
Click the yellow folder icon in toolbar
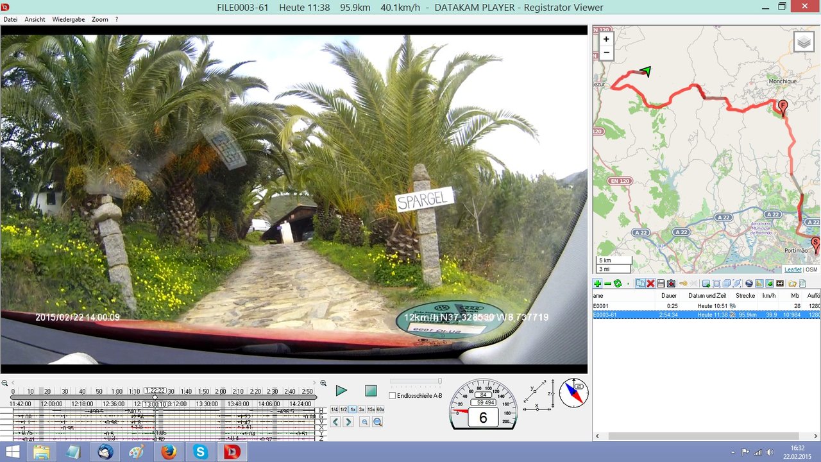[792, 284]
